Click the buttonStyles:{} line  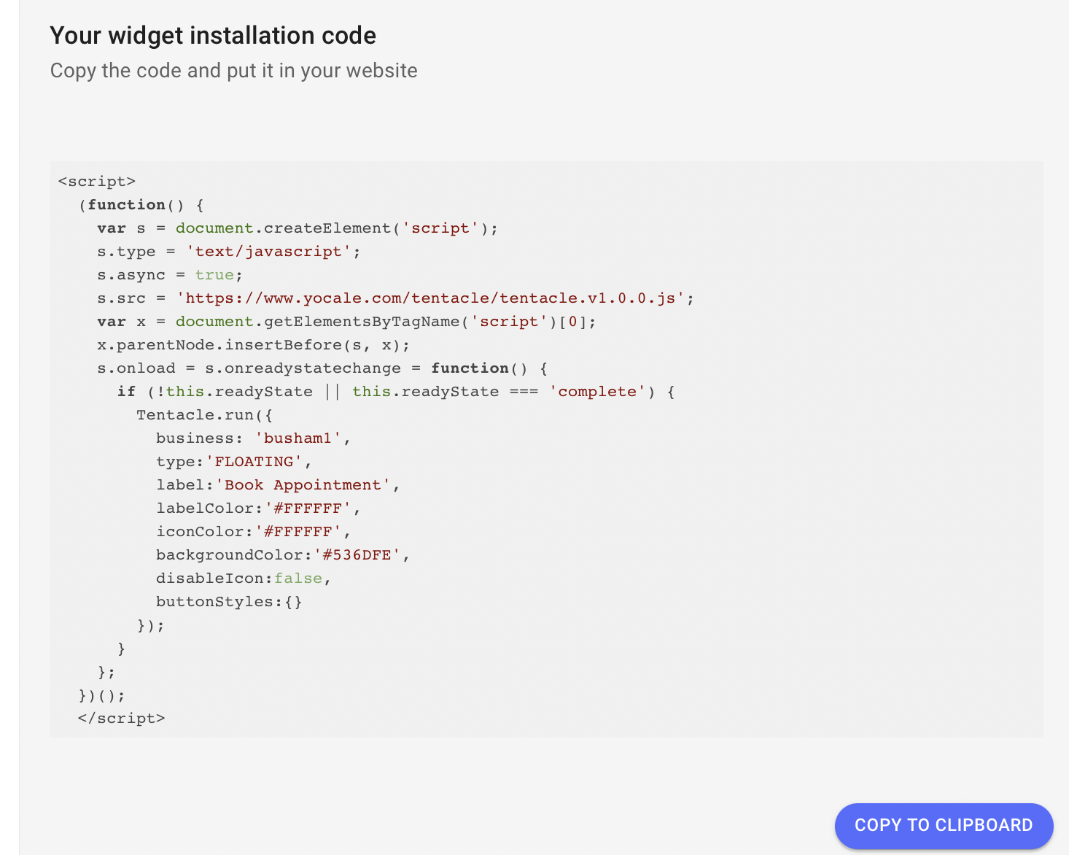pyautogui.click(x=229, y=602)
